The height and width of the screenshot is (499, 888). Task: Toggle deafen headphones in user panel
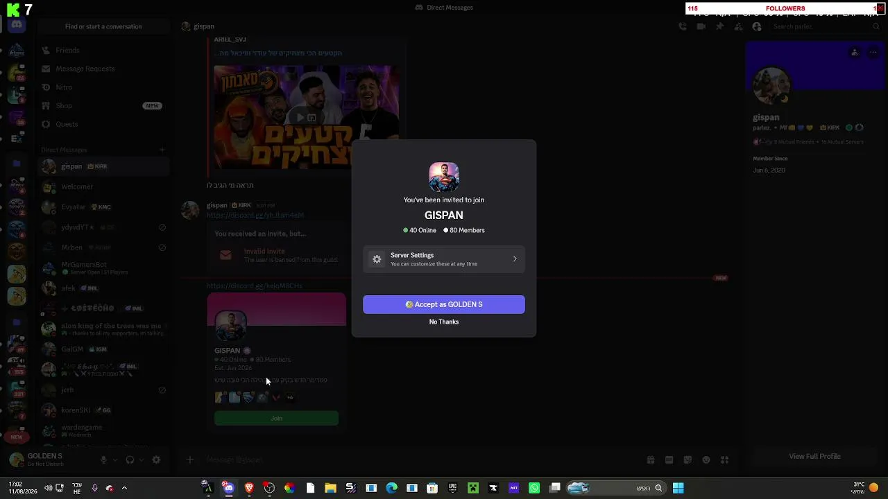click(x=130, y=459)
